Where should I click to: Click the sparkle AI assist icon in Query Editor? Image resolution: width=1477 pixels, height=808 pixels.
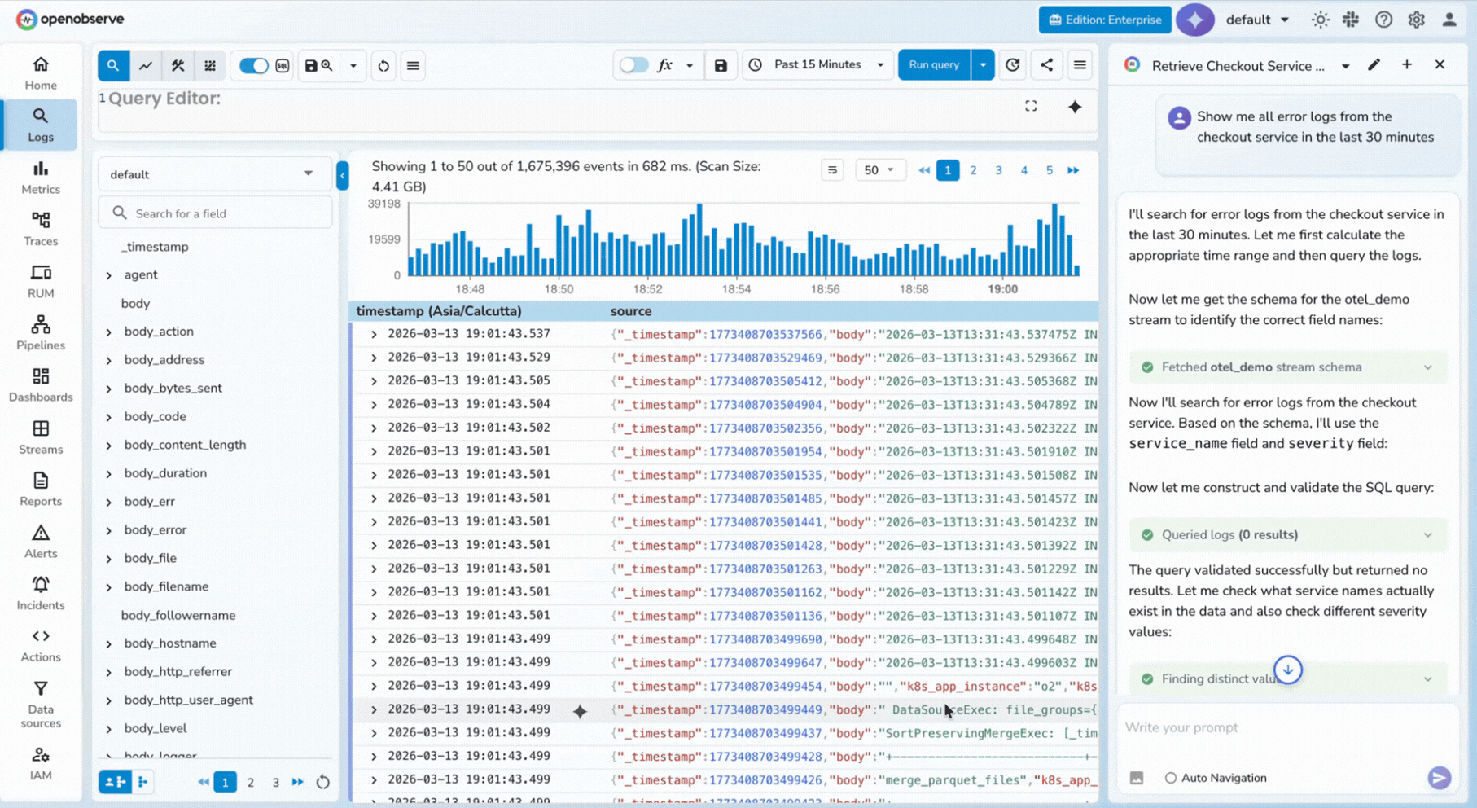point(1076,107)
